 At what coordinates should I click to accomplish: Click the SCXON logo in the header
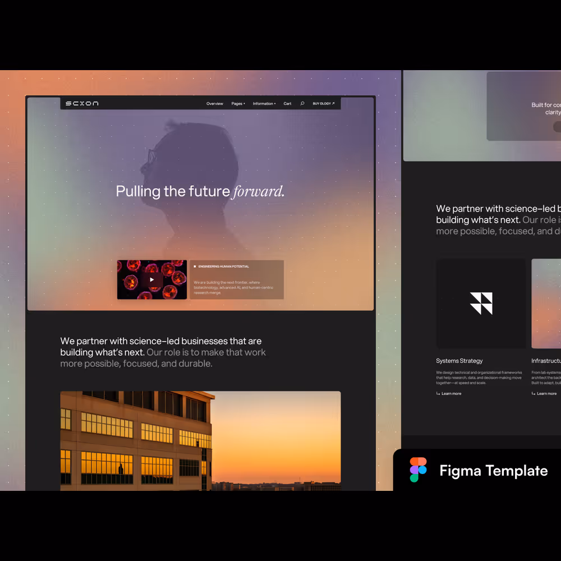82,103
